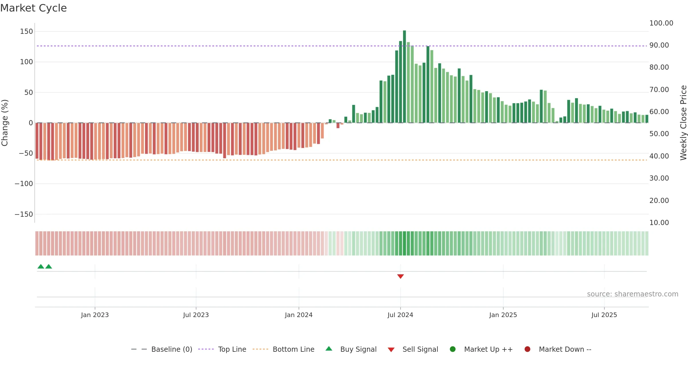Click the −150 tick on left axis
This screenshot has height=387, width=688.
click(24, 214)
